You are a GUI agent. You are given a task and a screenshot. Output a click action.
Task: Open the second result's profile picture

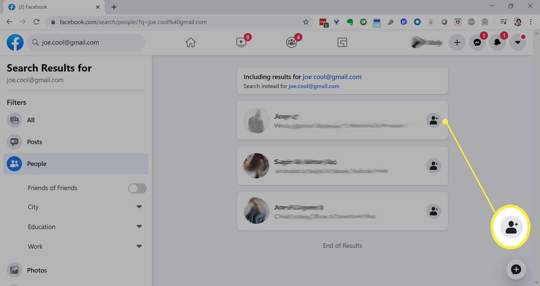click(256, 166)
